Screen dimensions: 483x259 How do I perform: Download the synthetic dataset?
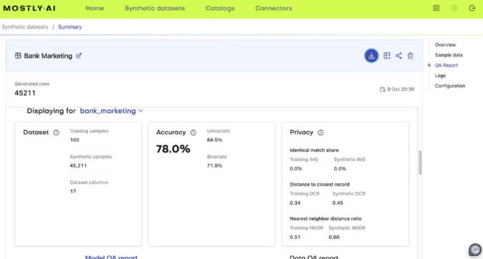pos(371,56)
